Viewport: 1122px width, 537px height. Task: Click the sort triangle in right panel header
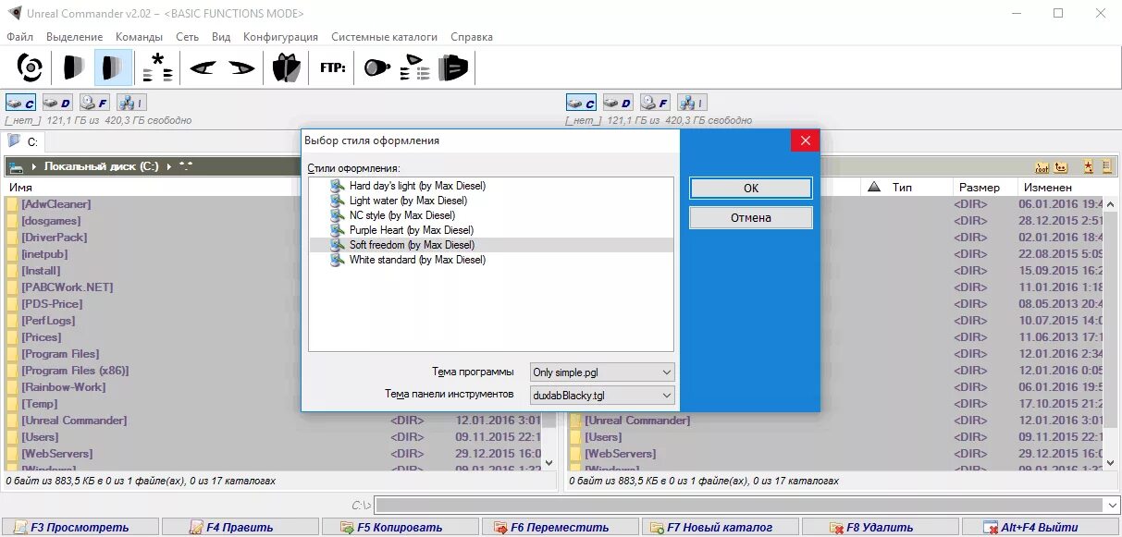pos(873,187)
